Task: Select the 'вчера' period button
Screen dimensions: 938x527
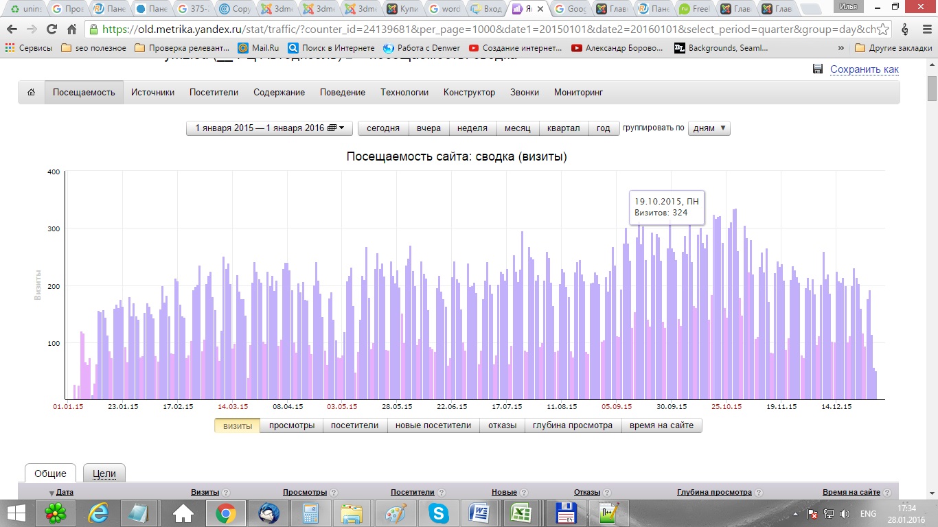Action: (x=428, y=128)
